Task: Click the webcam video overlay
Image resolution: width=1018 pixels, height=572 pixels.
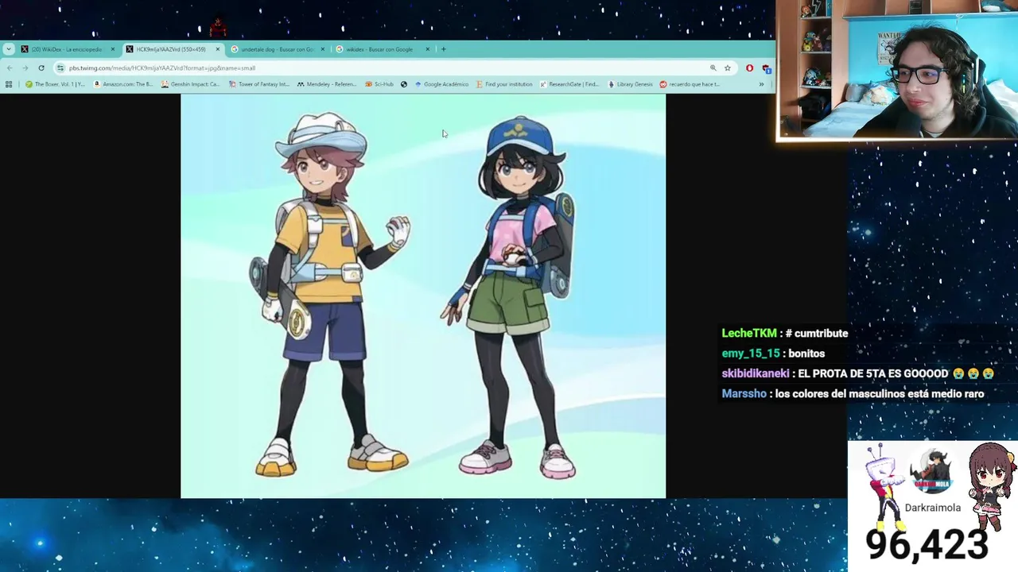Action: click(897, 71)
